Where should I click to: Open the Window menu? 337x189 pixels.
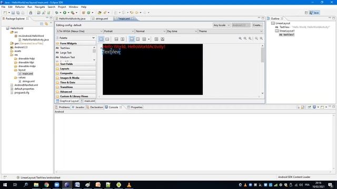(73, 7)
